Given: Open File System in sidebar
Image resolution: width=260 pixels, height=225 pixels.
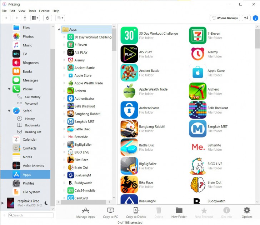Looking at the screenshot, I should pos(31,192).
